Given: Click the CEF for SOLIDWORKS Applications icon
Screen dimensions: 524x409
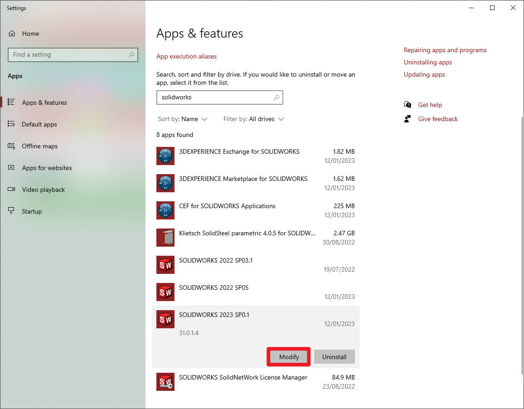Looking at the screenshot, I should 165,210.
